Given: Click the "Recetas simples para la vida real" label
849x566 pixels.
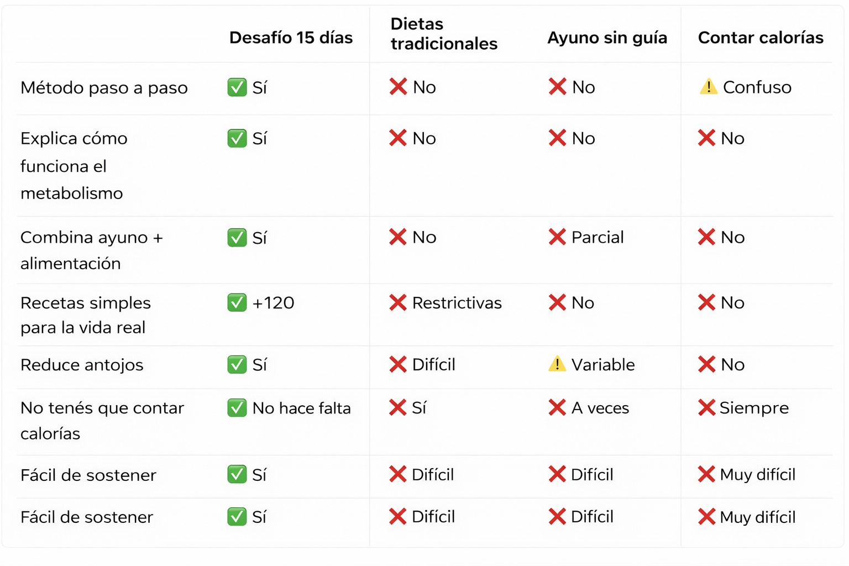Looking at the screenshot, I should point(86,315).
